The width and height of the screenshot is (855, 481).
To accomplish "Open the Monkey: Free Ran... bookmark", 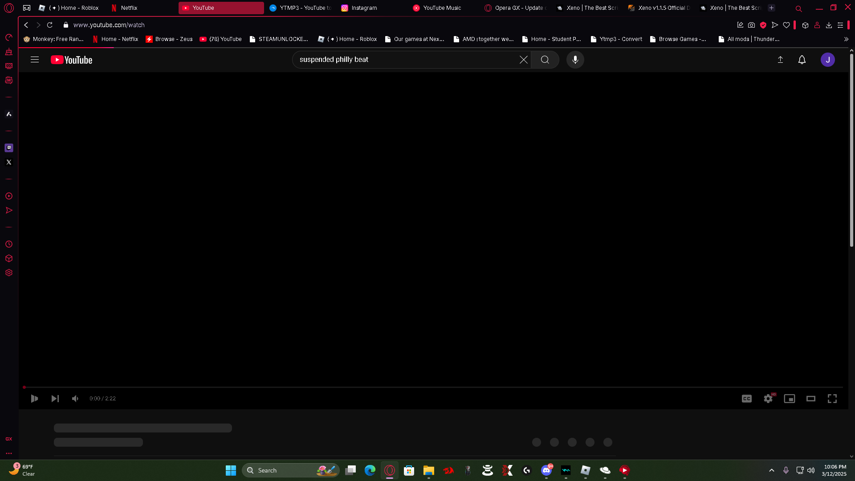I will pyautogui.click(x=53, y=39).
